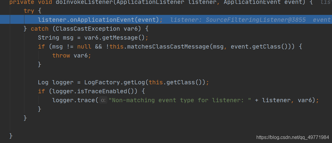
Task: Click the matchesClassCastMessage method call
Action: (x=168, y=46)
